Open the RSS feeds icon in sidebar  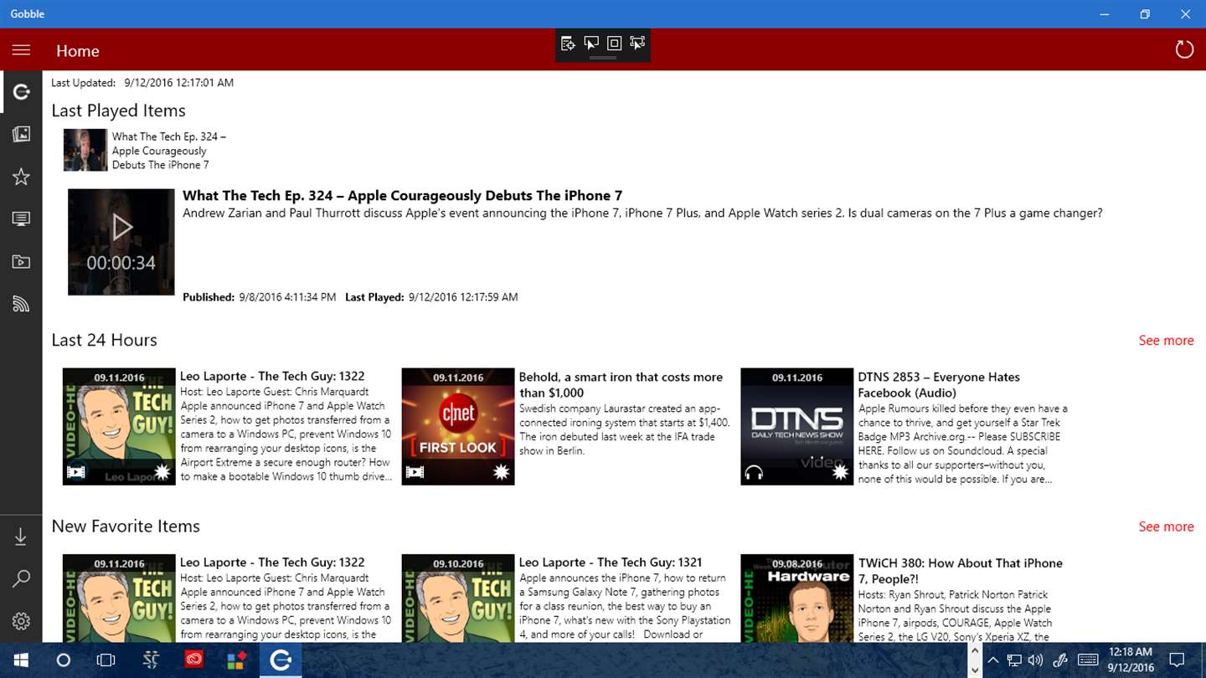pos(21,304)
